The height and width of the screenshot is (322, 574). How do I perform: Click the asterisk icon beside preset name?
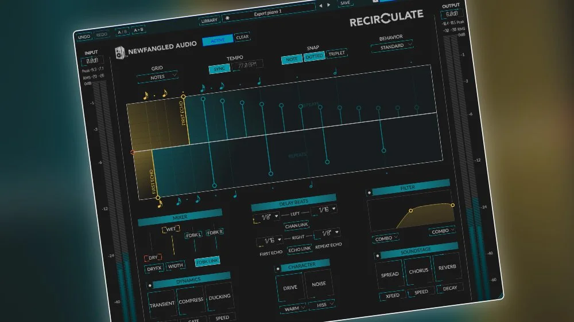pos(227,18)
